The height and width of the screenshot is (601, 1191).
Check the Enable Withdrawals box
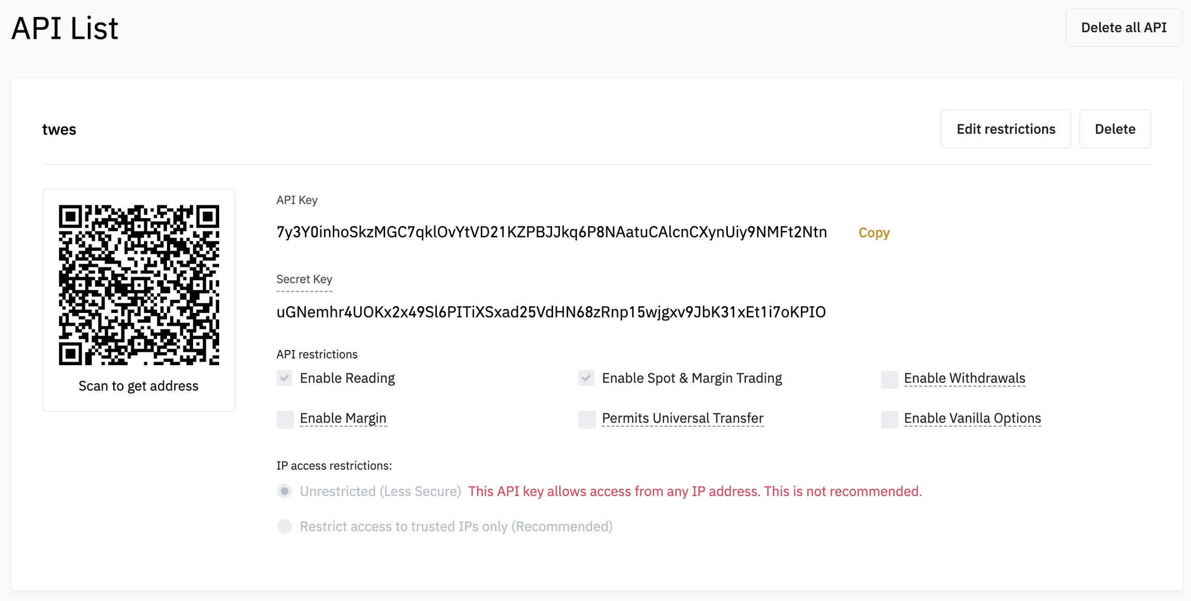click(x=889, y=379)
